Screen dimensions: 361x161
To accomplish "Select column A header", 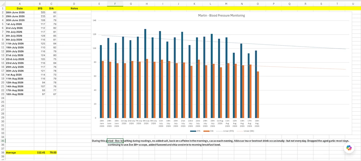I will point(19,4).
